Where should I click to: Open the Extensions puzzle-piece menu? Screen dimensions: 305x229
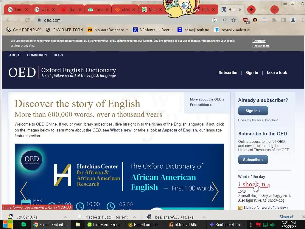click(274, 20)
